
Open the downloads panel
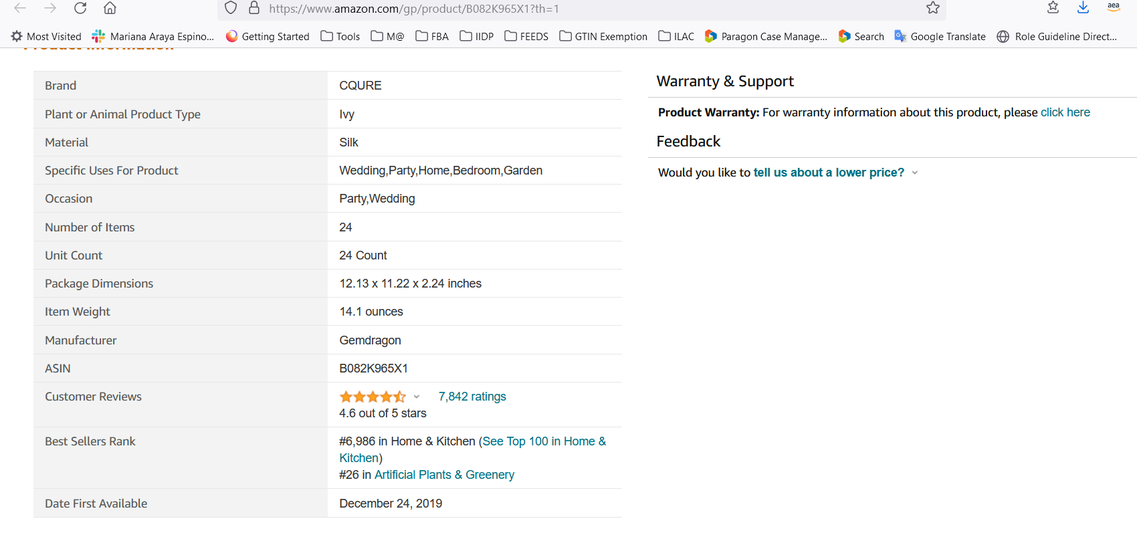[1083, 7]
